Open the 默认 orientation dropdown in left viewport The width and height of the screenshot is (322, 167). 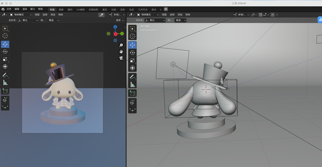28,20
